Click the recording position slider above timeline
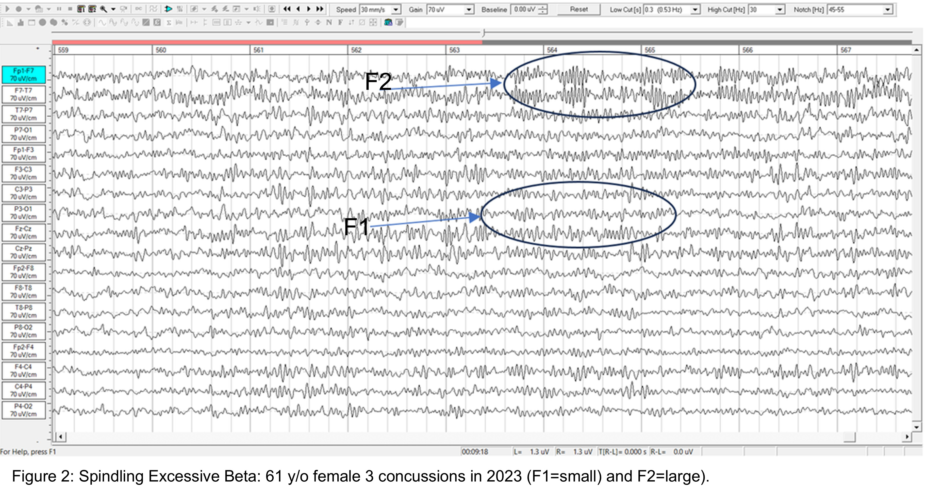Screen dimensions: 928x489 tap(484, 33)
